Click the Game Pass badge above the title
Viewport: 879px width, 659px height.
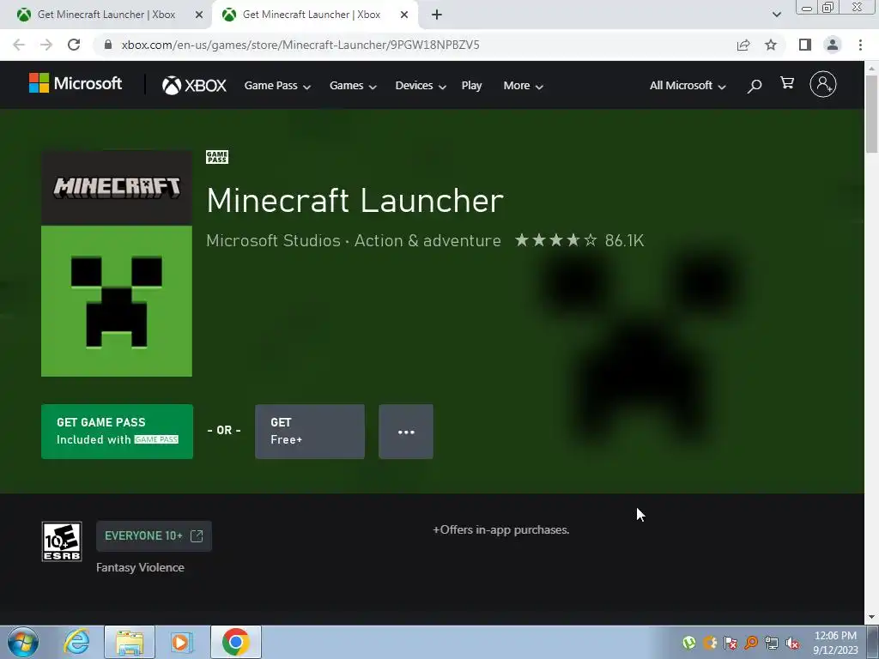pyautogui.click(x=217, y=157)
